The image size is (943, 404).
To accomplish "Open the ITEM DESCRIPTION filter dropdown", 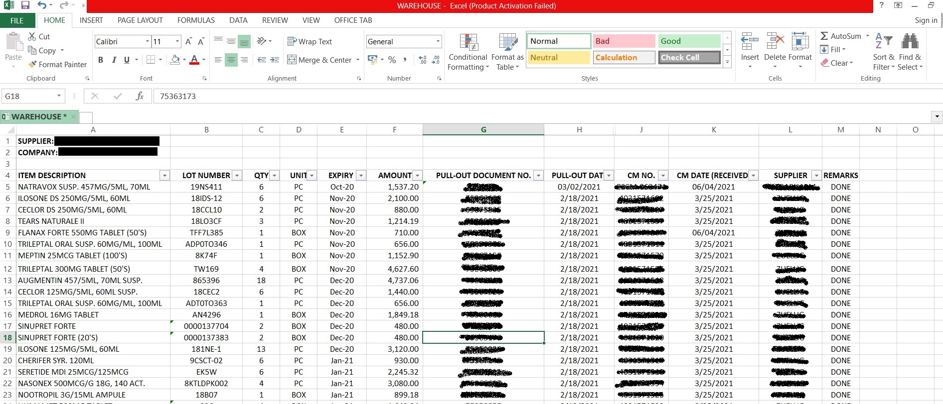I will point(164,175).
